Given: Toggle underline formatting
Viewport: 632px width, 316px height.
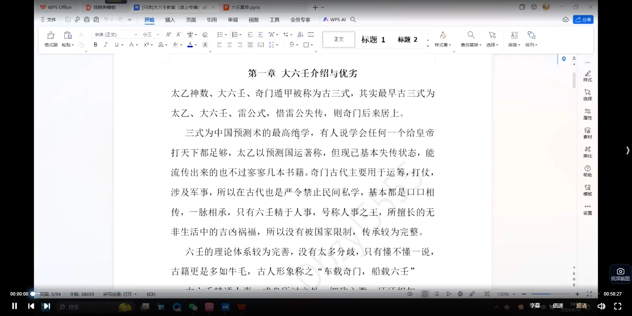Looking at the screenshot, I should [116, 45].
